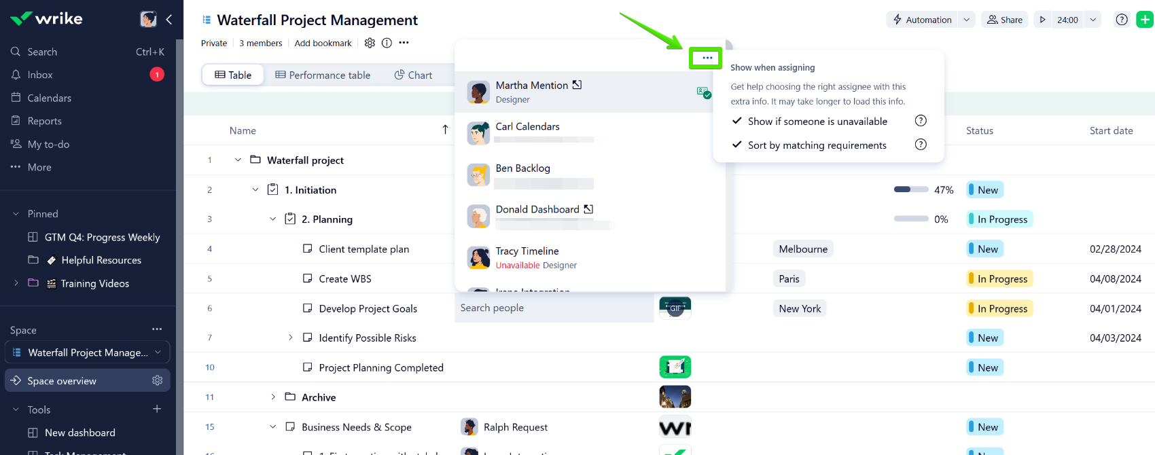Open the Inbox

40,75
